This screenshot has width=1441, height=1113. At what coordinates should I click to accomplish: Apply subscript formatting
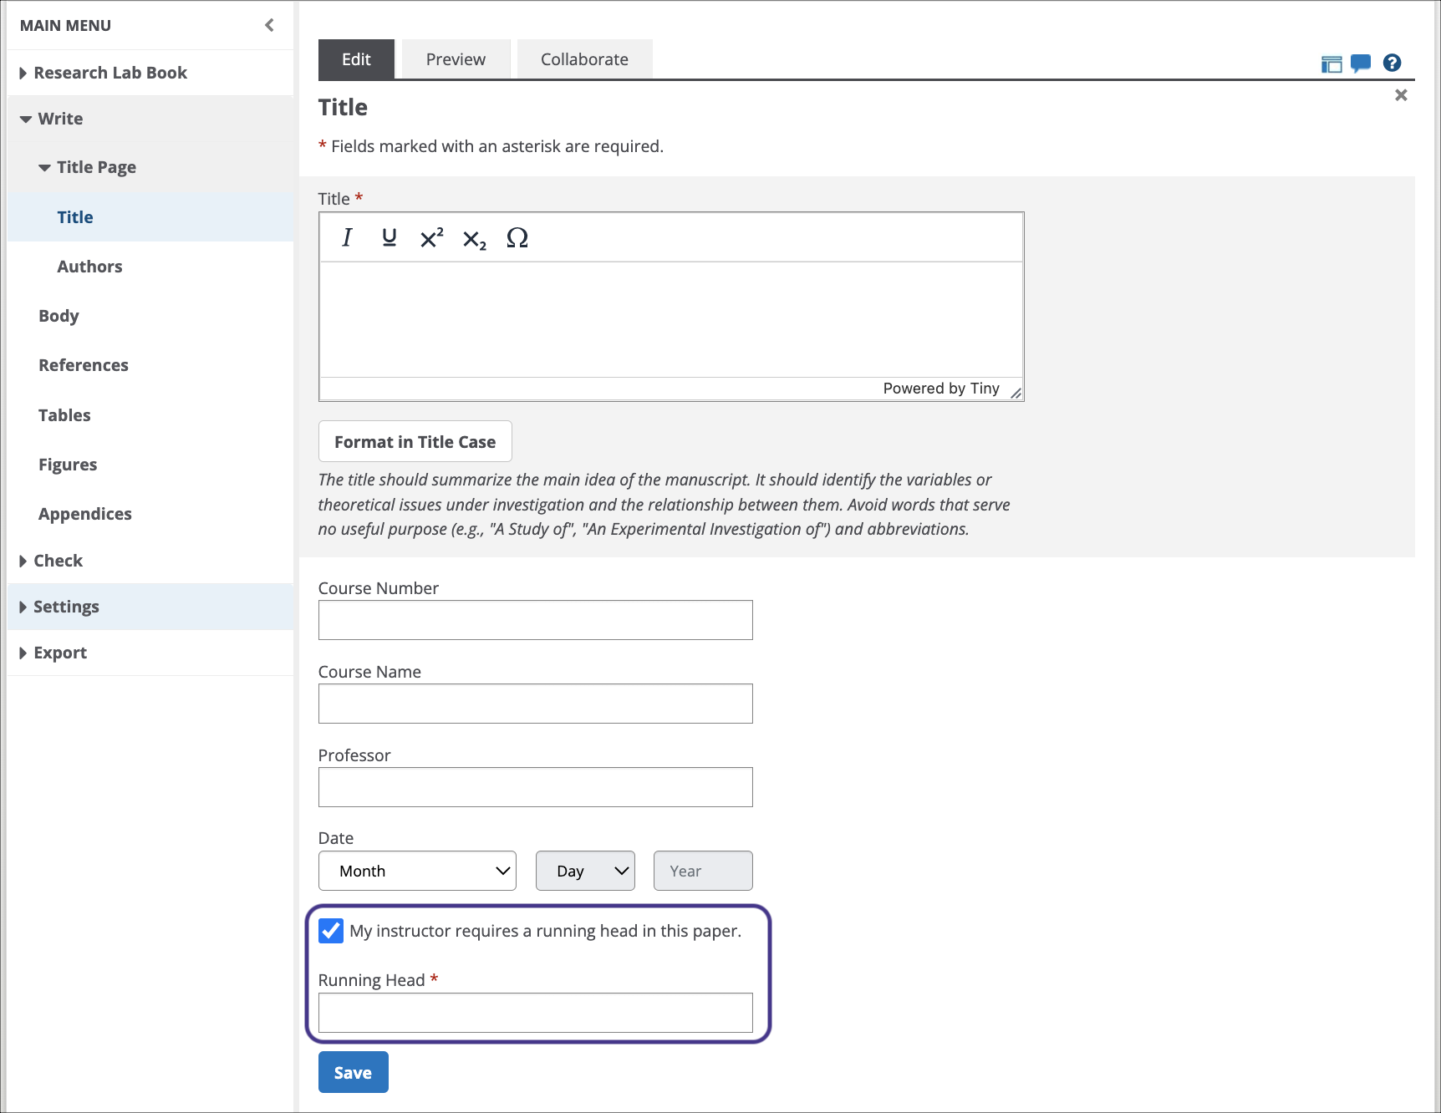(x=474, y=240)
